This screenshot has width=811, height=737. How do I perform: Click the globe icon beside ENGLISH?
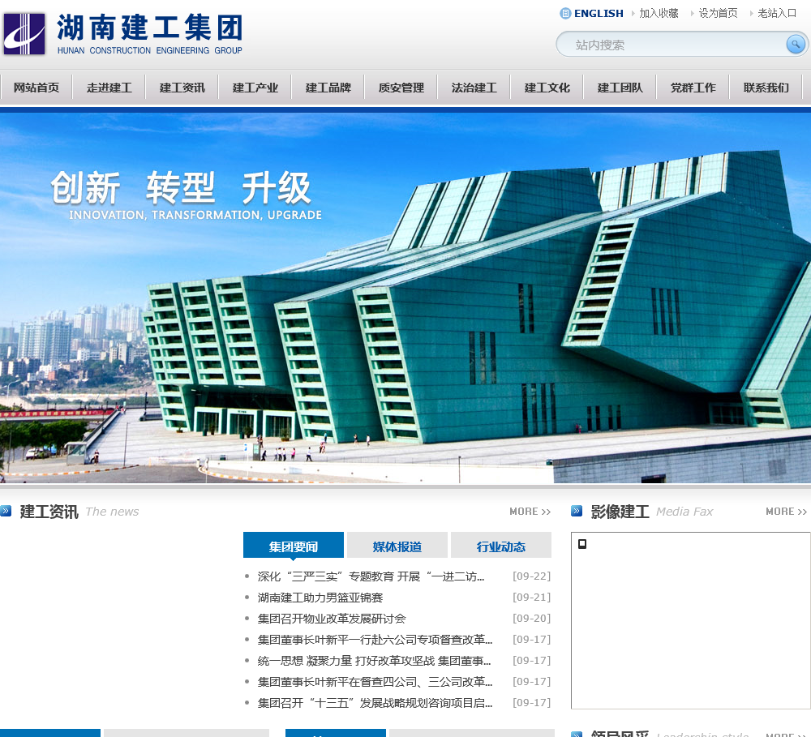coord(565,14)
